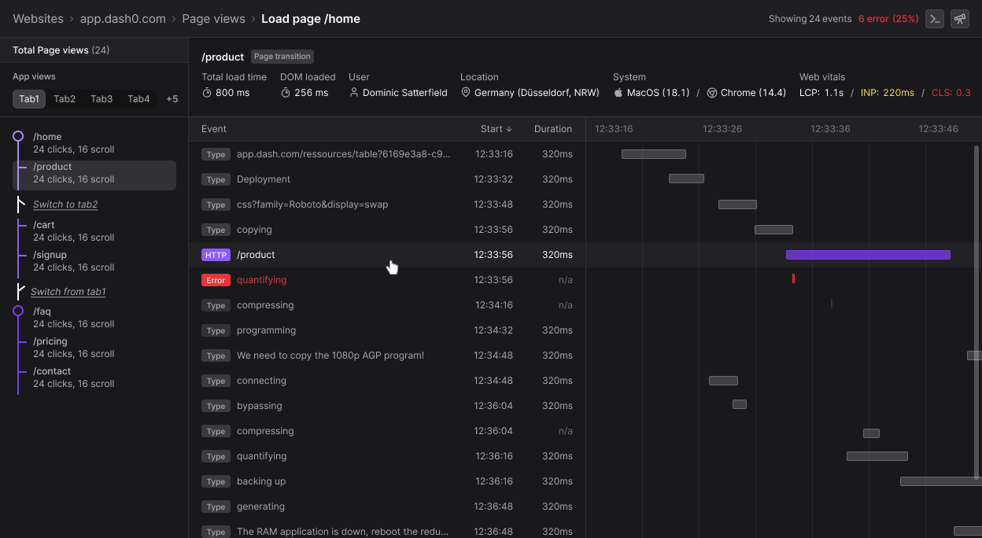Follow the Switch from tab1 link
The width and height of the screenshot is (982, 538).
68,292
